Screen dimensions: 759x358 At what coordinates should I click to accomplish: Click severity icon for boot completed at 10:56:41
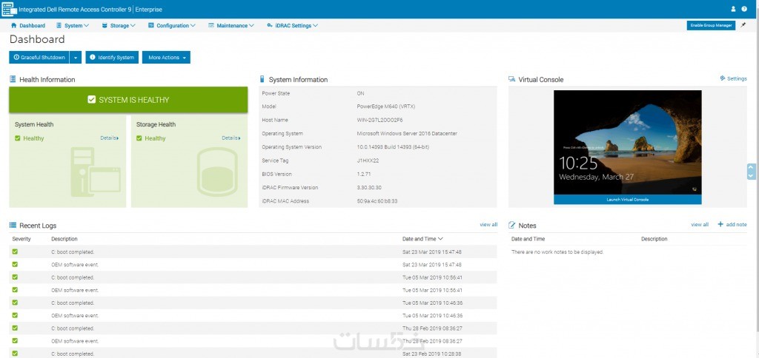(x=15, y=277)
